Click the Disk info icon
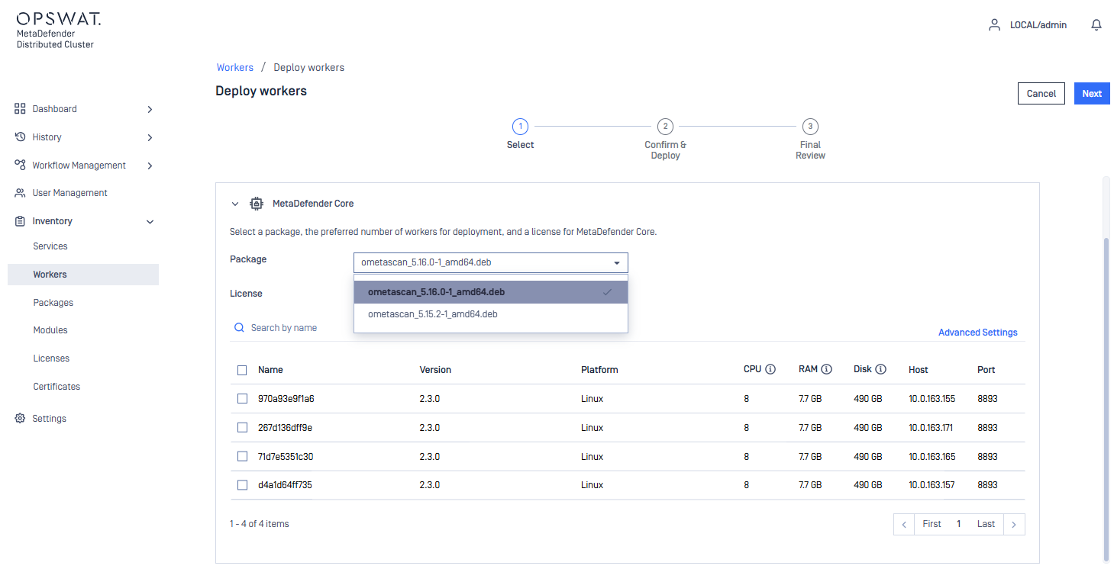 (880, 369)
